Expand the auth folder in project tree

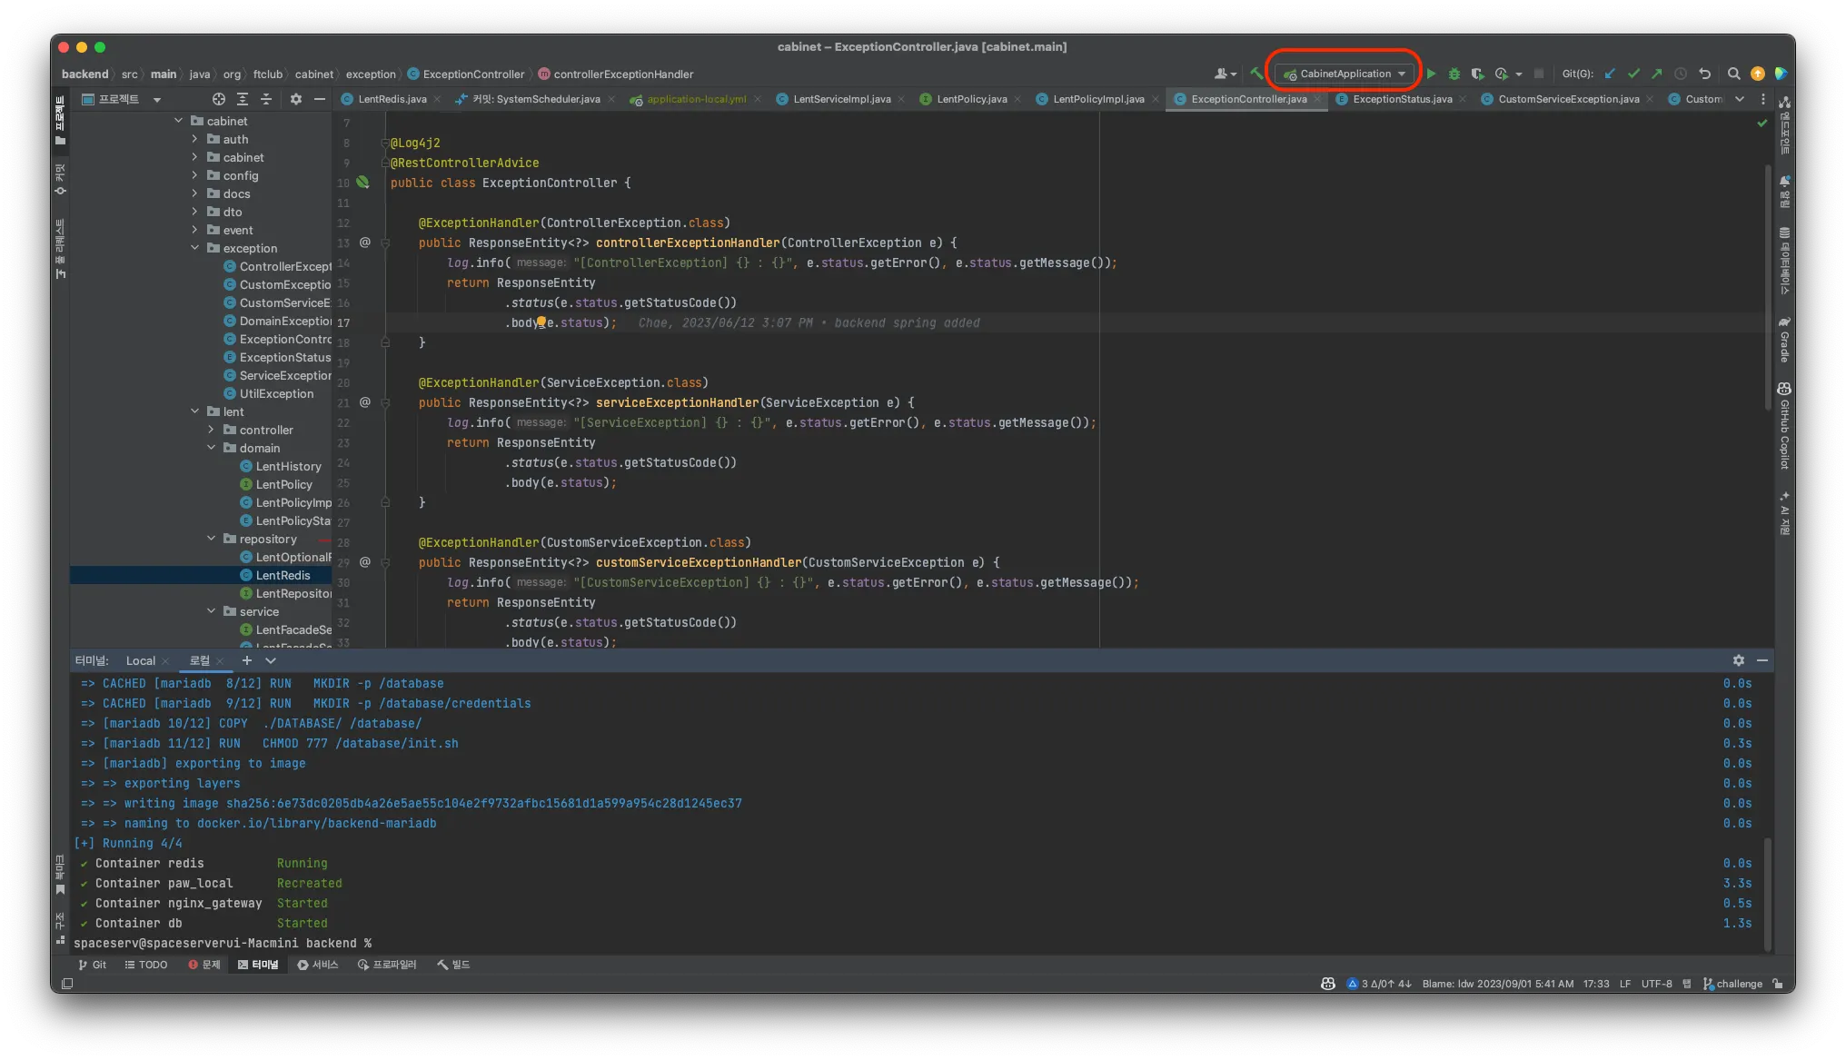(x=195, y=139)
